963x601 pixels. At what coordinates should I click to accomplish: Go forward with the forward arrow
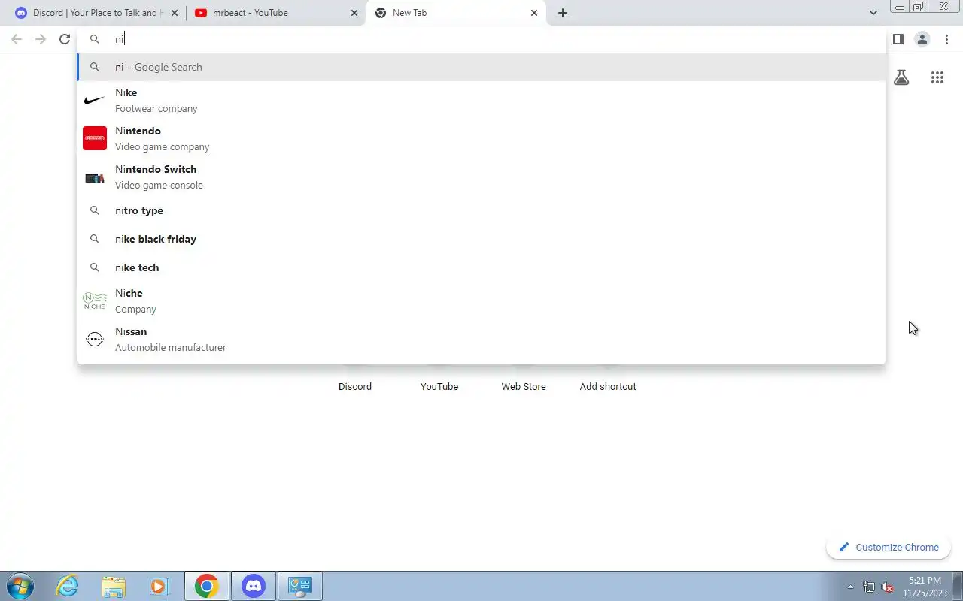tap(41, 39)
